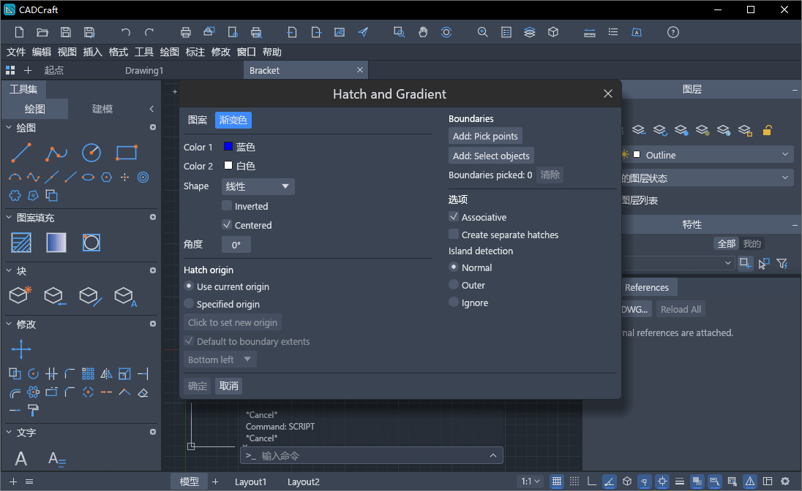Screen dimensions: 802x491
Task: Toggle the Associative checkbox
Action: [x=454, y=216]
